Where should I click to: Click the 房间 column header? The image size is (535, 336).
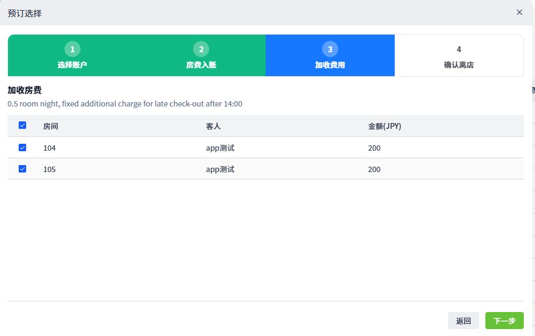coord(51,126)
